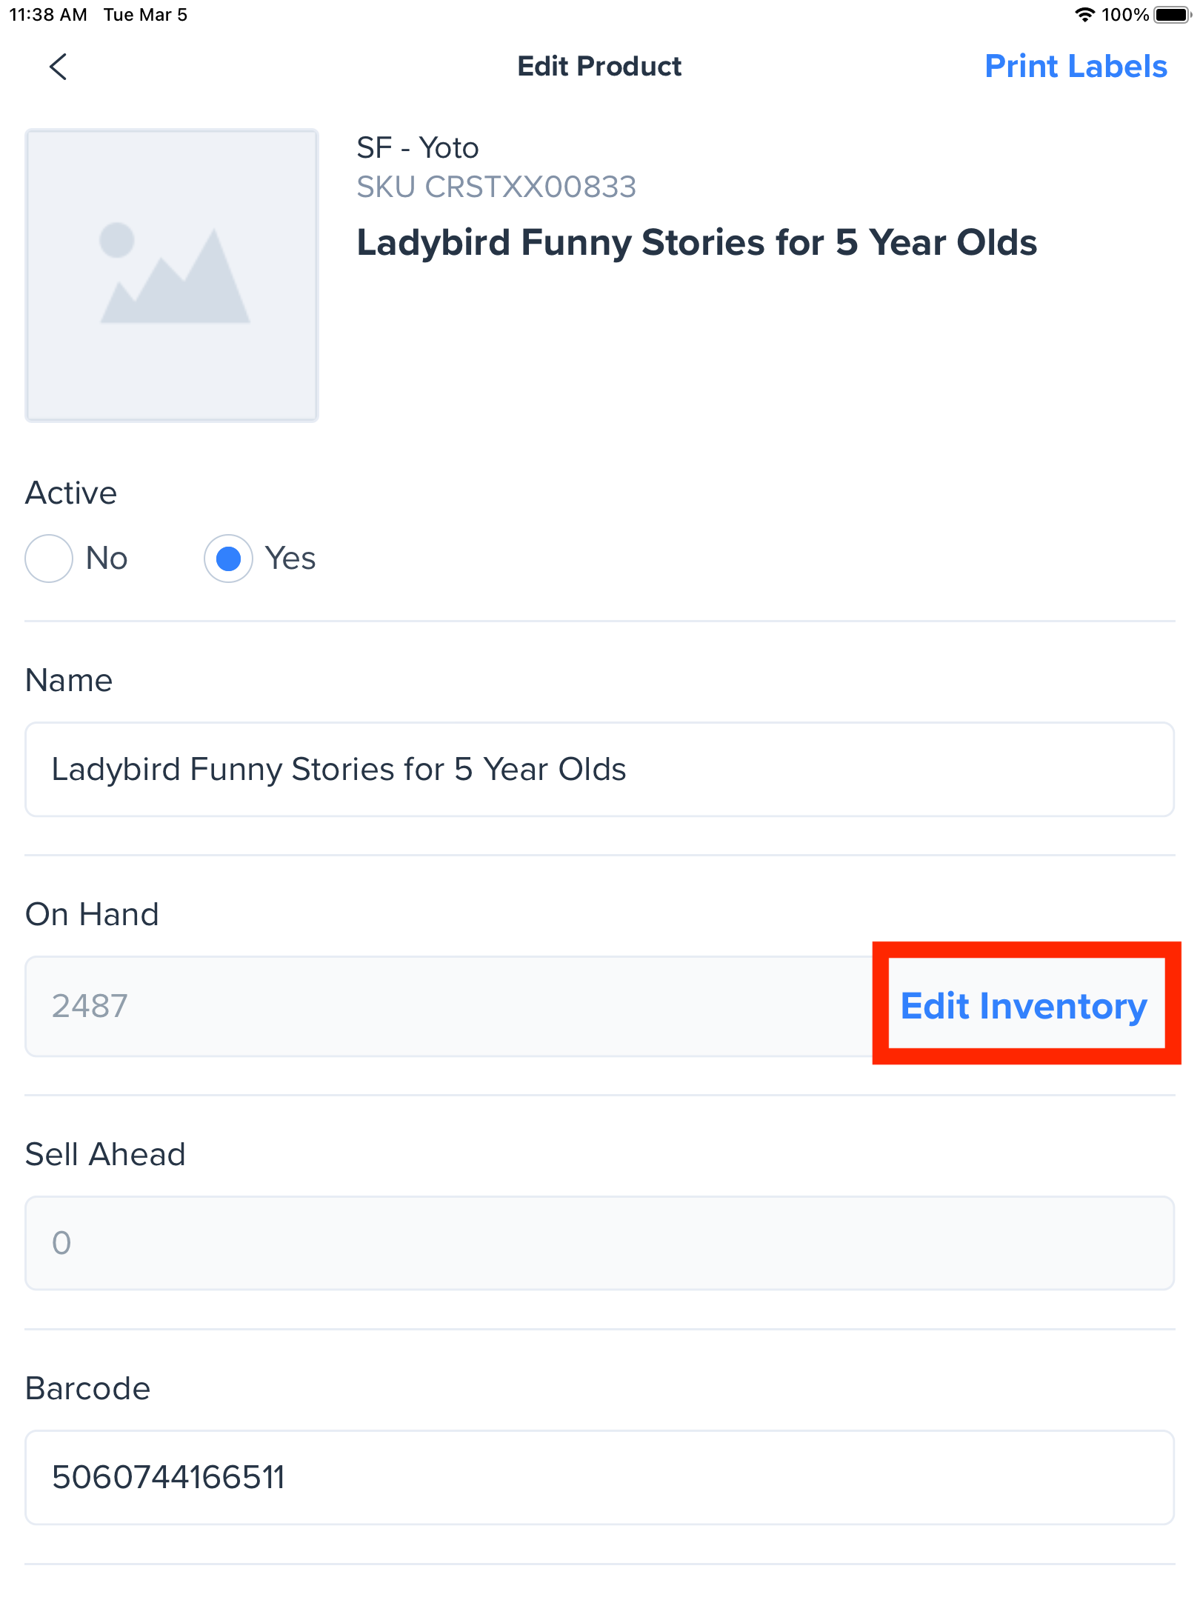Tap the SKU CRSTXX00833 text

[496, 187]
